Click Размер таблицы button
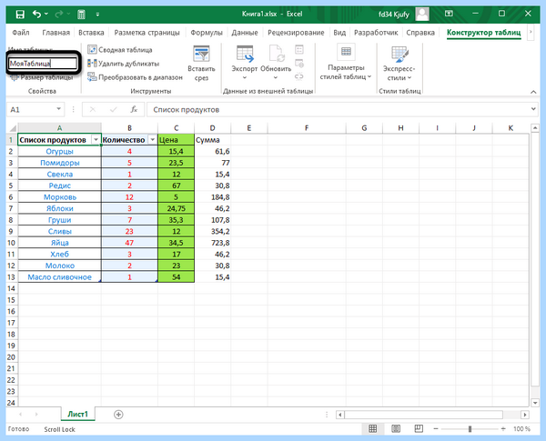 42,77
